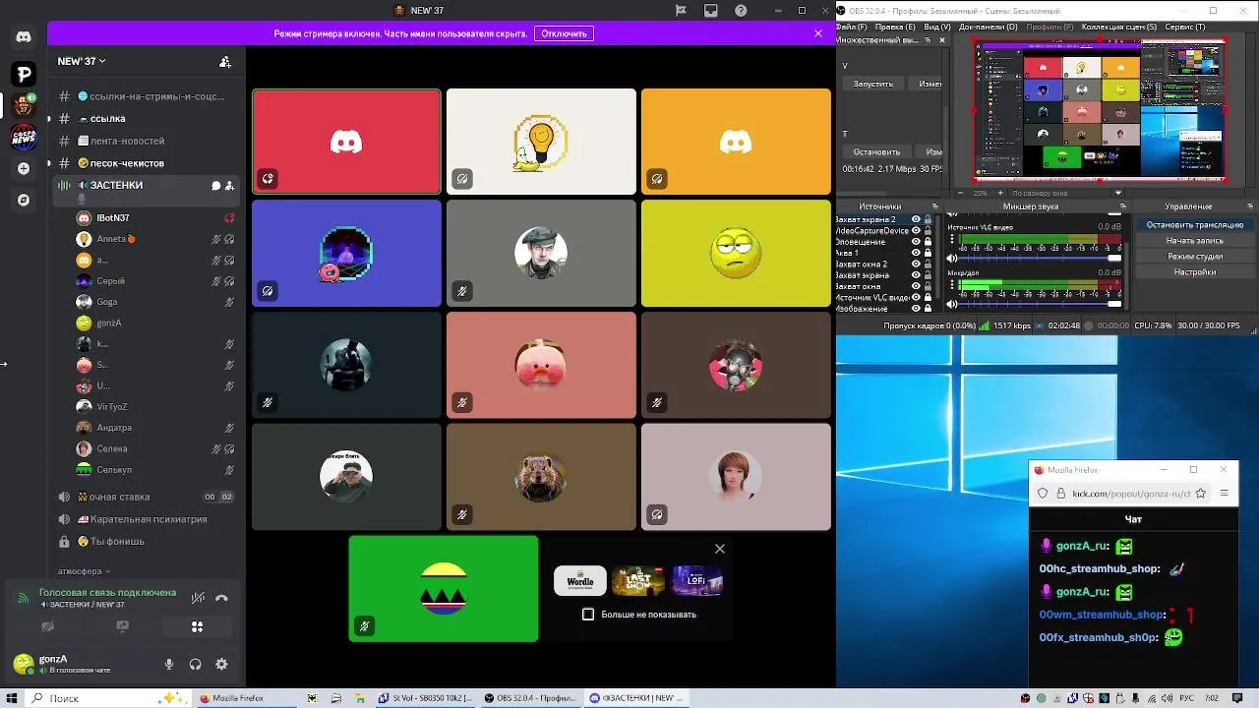Launch the Wordle activity
The height and width of the screenshot is (708, 1259).
pyautogui.click(x=580, y=581)
